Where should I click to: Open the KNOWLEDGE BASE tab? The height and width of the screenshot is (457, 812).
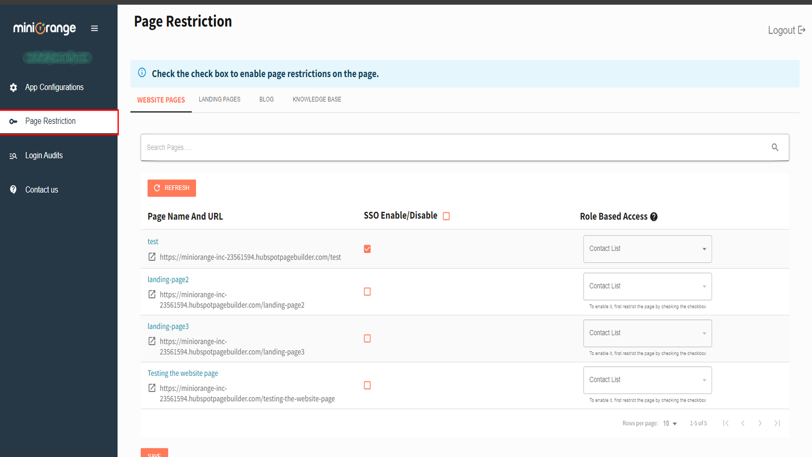316,99
